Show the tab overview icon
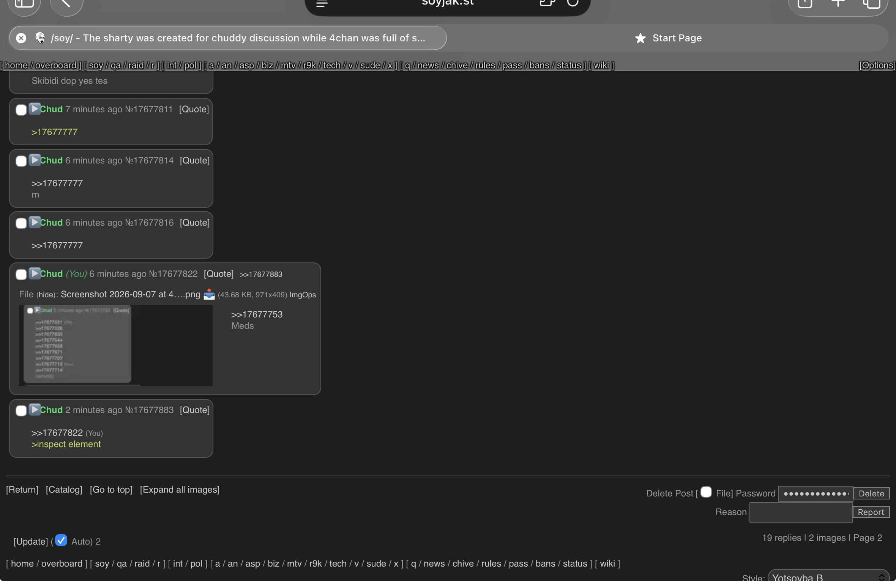Screen dimensions: 896x581 point(871,4)
